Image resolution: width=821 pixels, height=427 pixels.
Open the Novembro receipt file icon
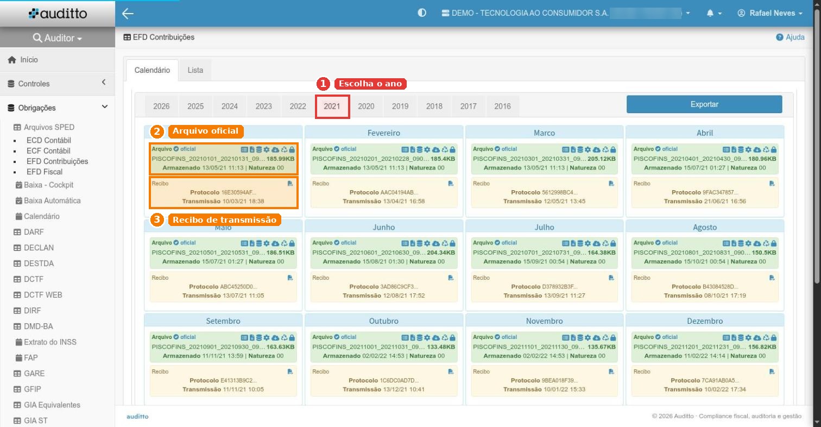coord(611,372)
